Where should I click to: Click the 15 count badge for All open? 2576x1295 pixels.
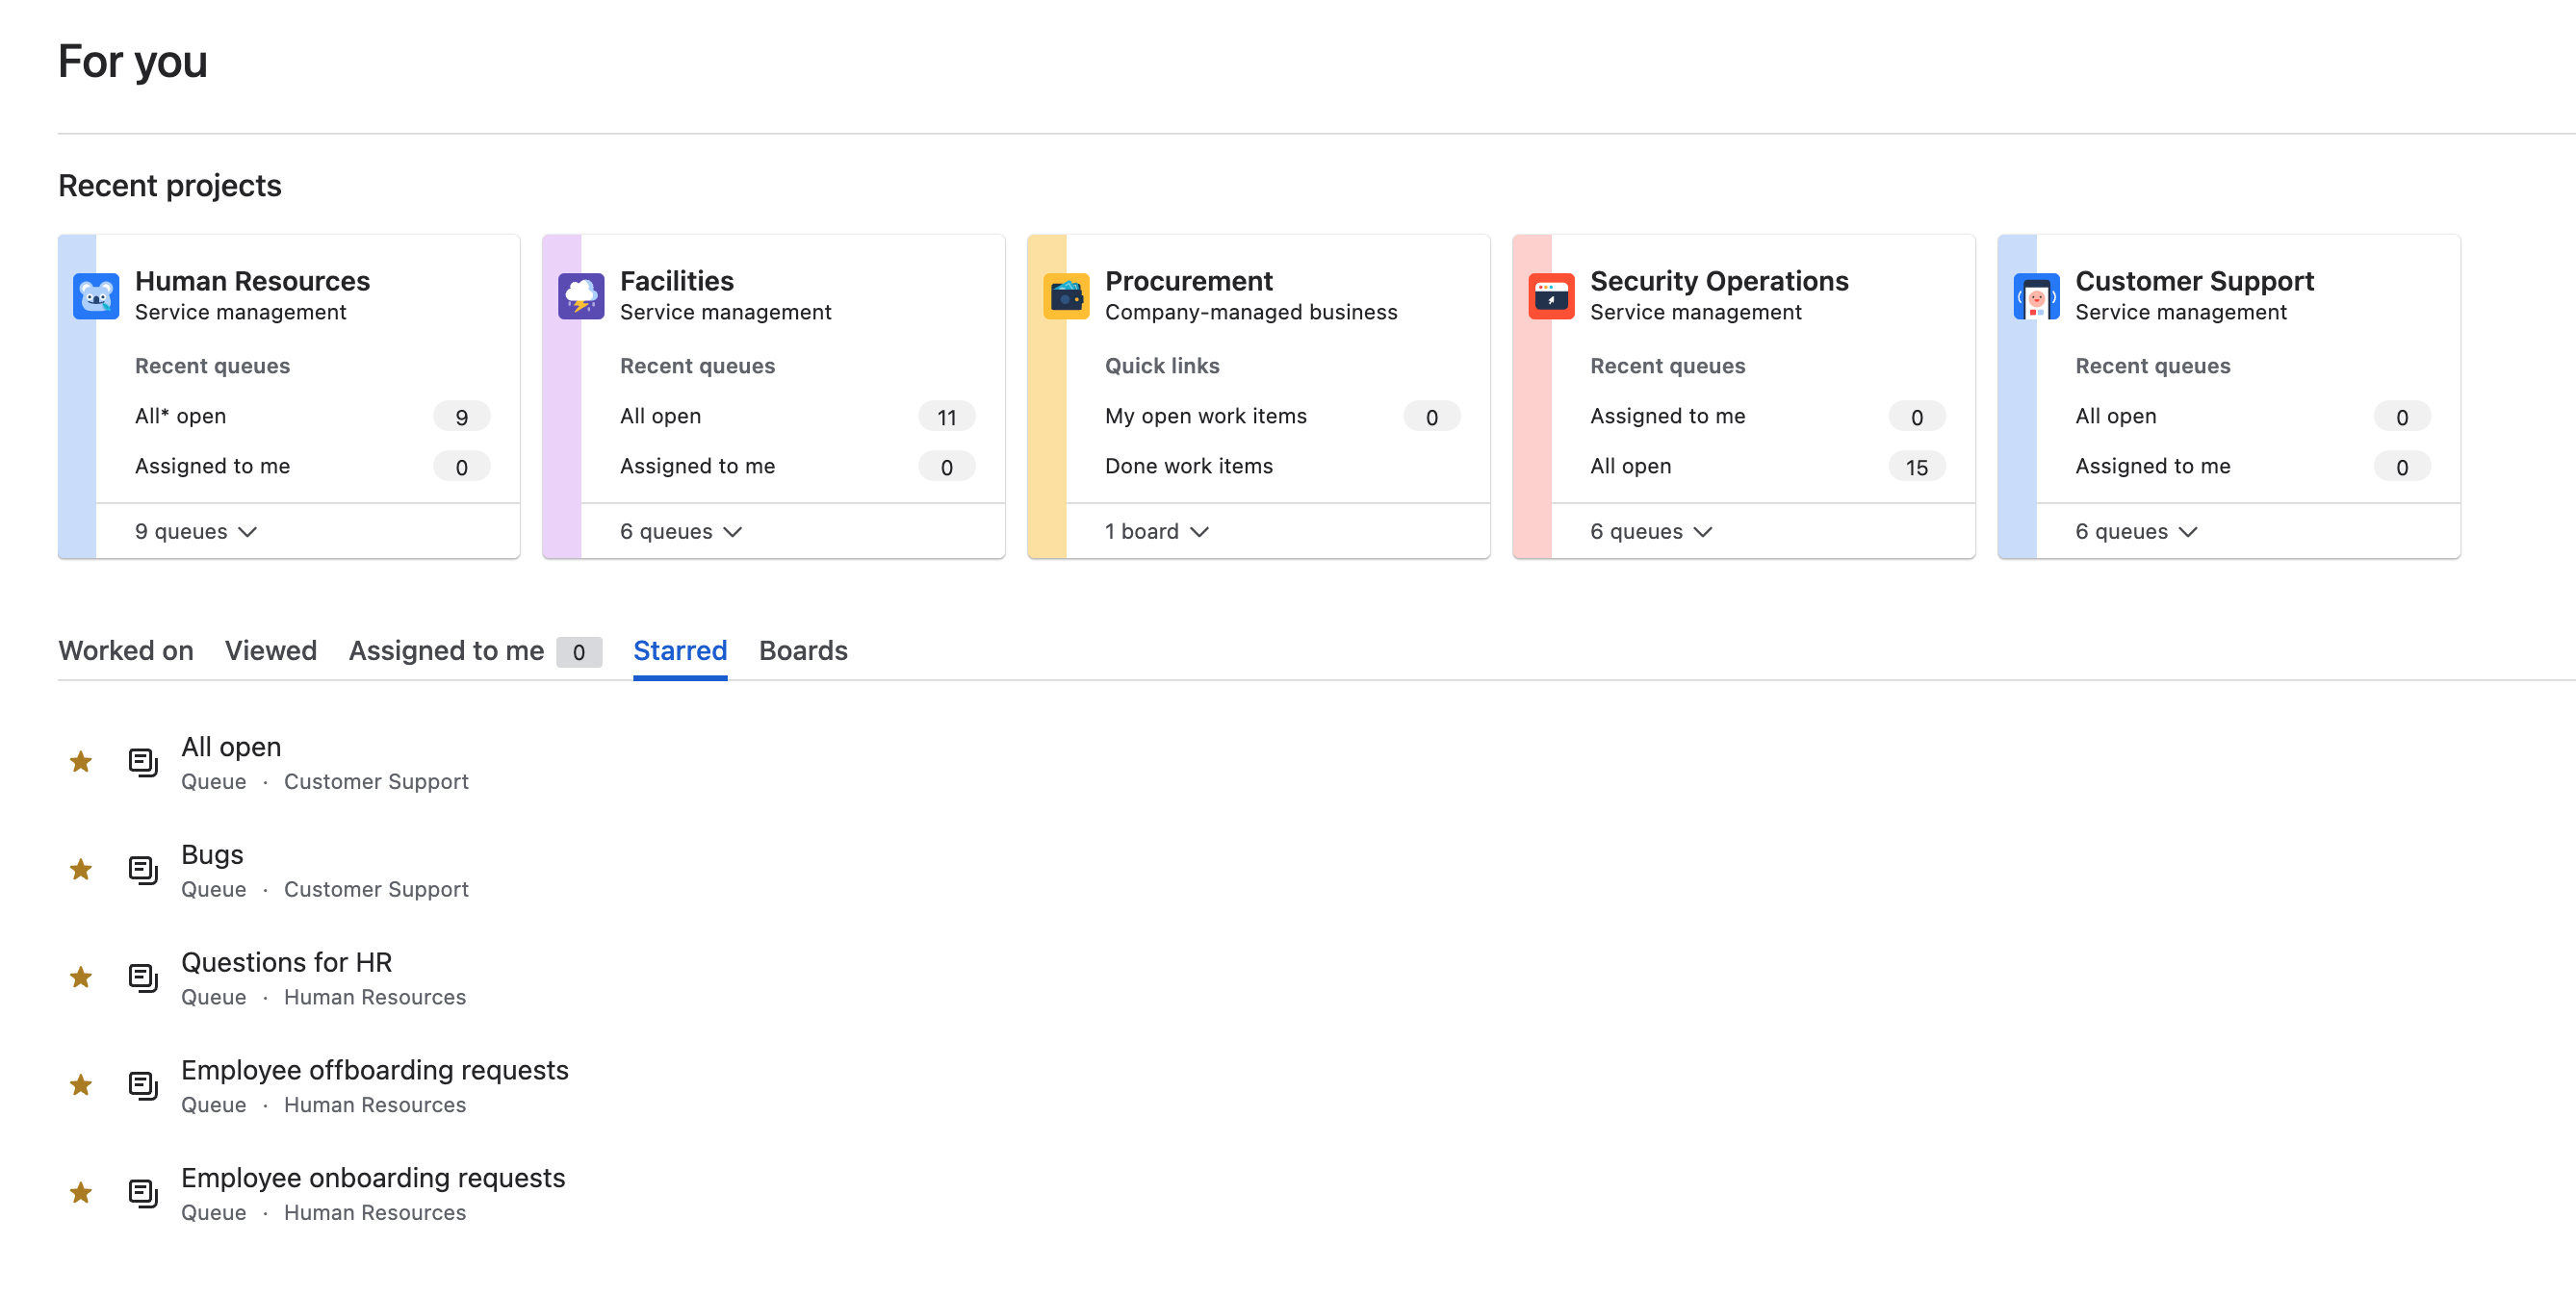point(1916,467)
